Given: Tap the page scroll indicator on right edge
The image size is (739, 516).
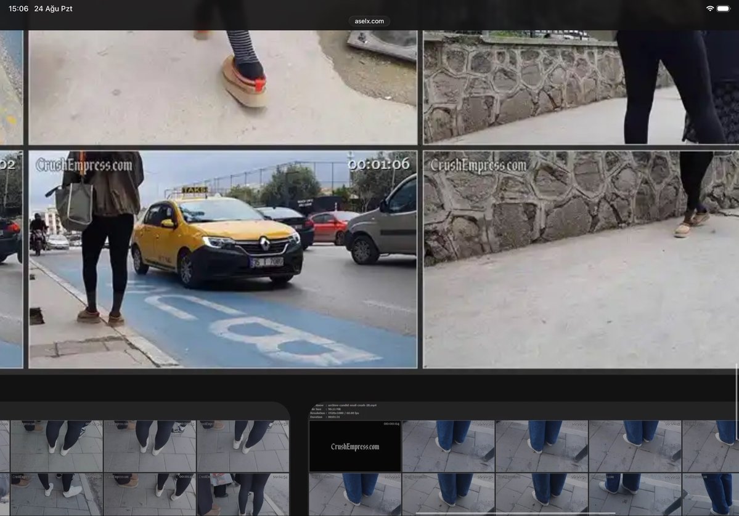Looking at the screenshot, I should 737,401.
